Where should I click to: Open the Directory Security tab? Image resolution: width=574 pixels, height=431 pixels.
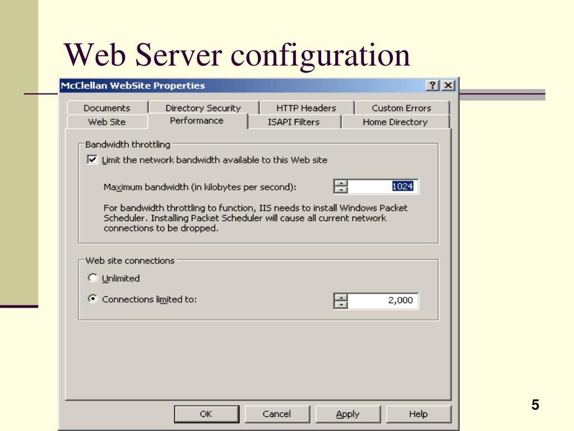point(203,108)
